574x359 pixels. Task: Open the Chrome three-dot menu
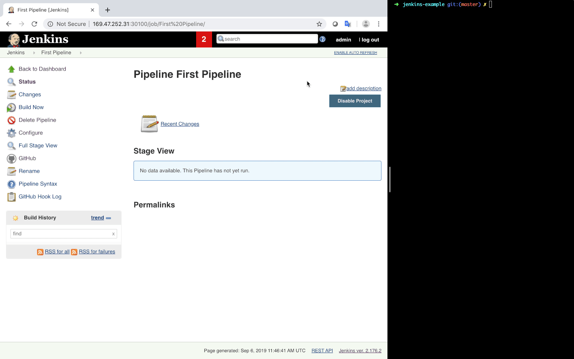click(x=379, y=24)
